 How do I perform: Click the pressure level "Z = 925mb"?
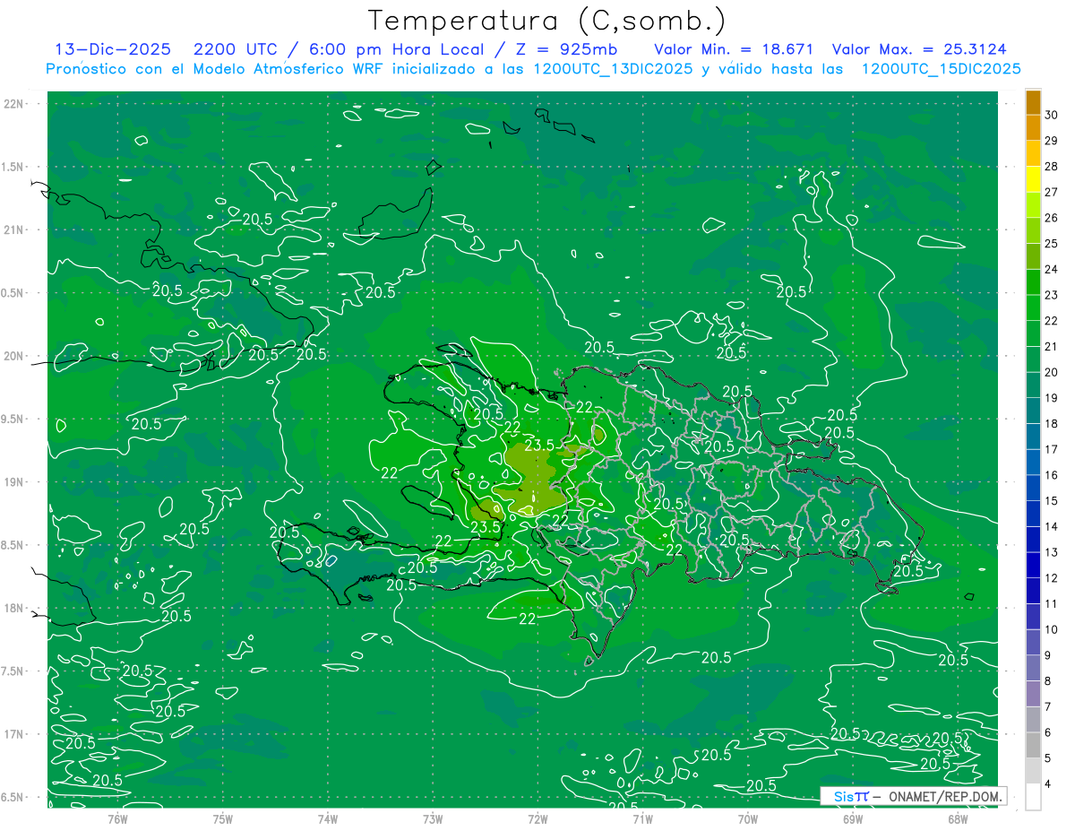[x=565, y=49]
